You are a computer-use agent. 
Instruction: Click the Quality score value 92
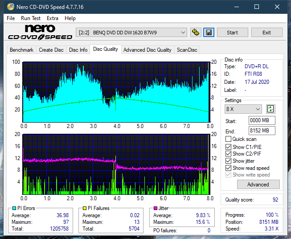pyautogui.click(x=275, y=200)
